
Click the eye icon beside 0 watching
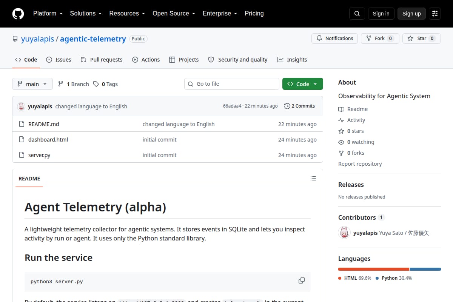341,142
